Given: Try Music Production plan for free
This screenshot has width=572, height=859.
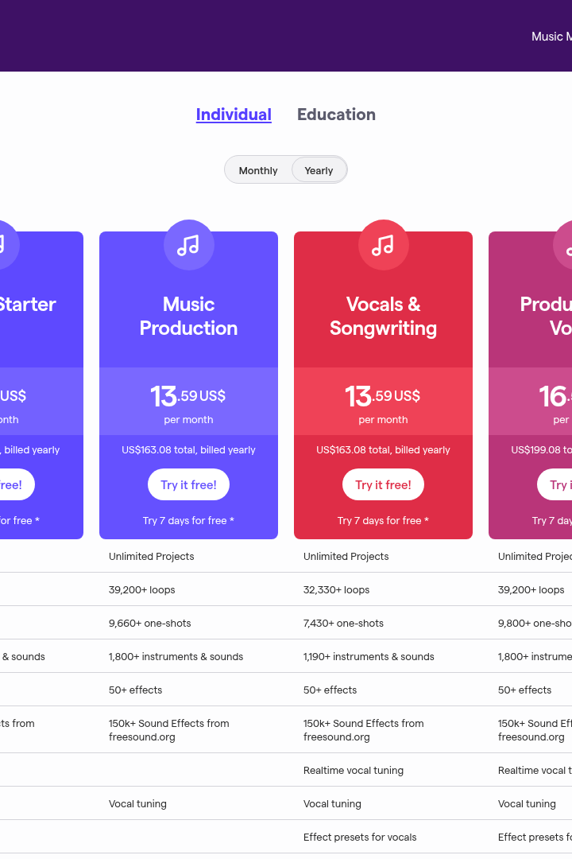Looking at the screenshot, I should tap(188, 485).
